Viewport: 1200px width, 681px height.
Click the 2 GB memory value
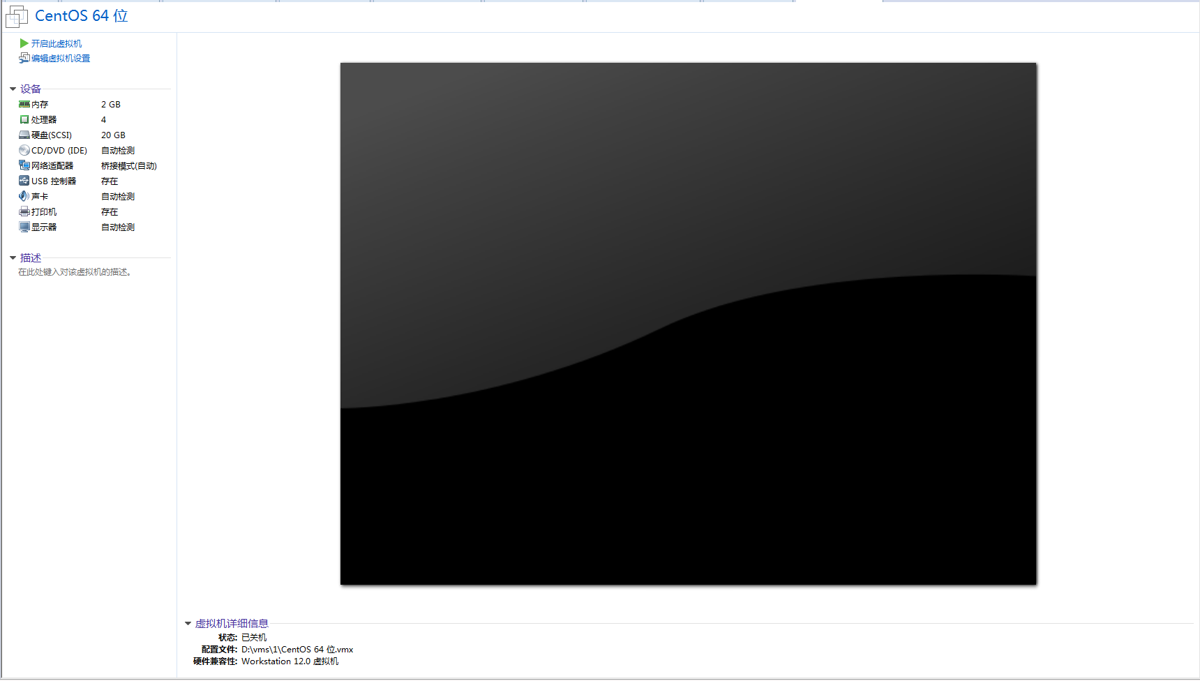coord(111,104)
